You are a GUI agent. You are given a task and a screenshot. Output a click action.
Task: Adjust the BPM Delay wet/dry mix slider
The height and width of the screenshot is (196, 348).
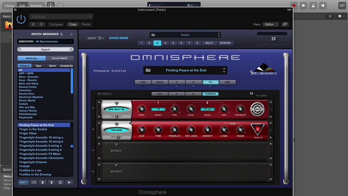[116, 116]
